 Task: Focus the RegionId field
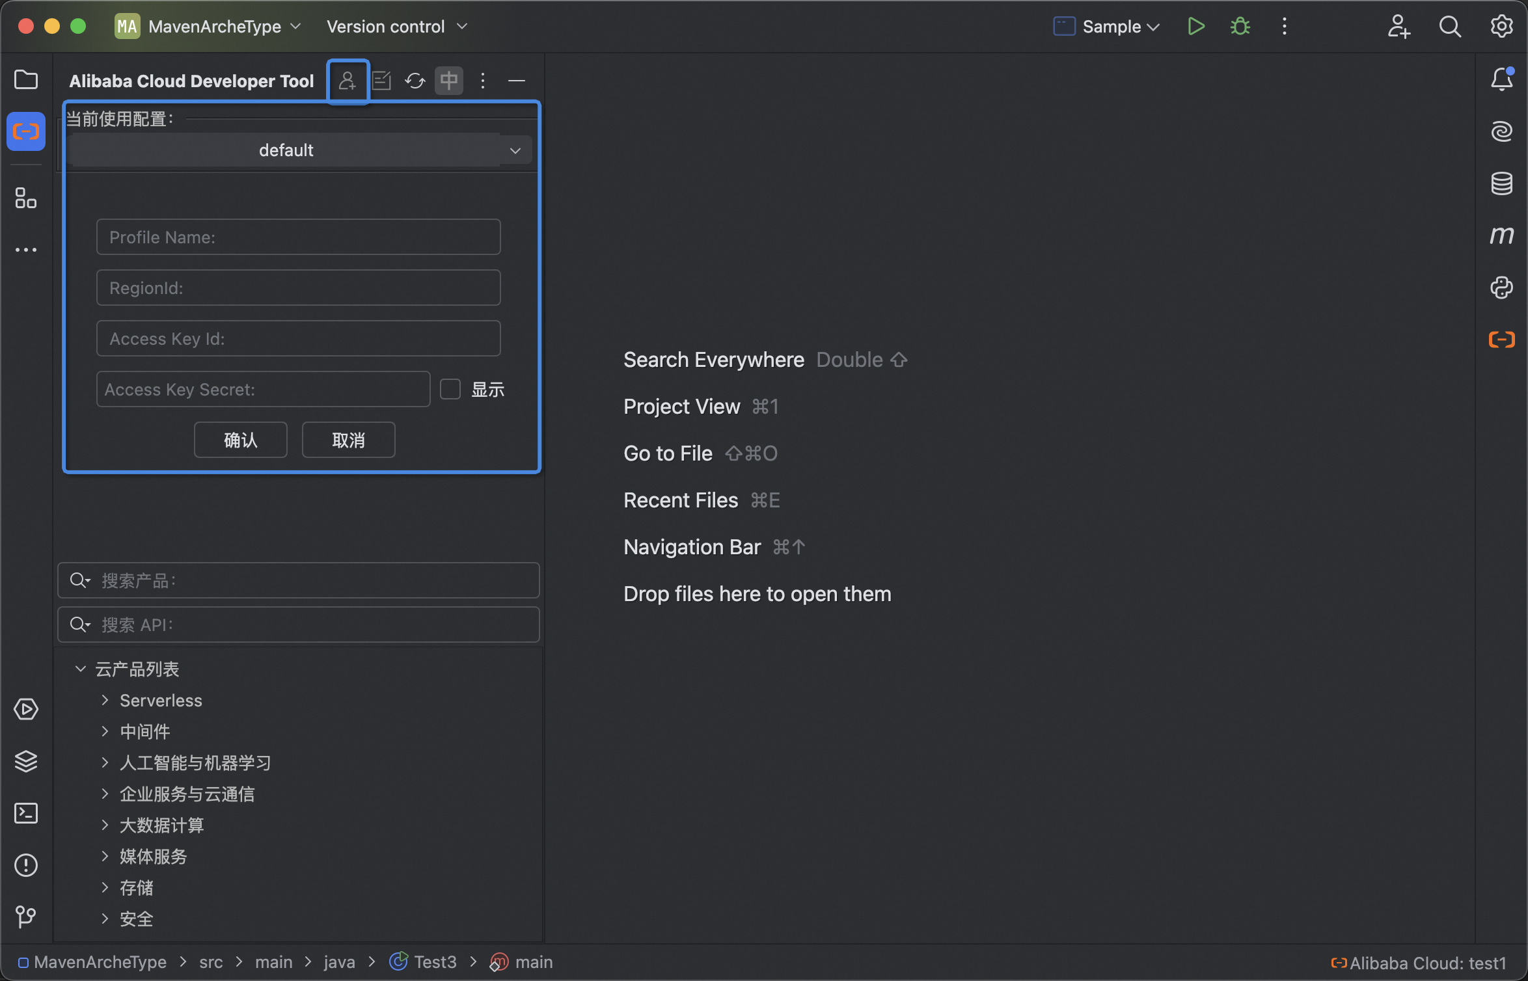pyautogui.click(x=299, y=288)
